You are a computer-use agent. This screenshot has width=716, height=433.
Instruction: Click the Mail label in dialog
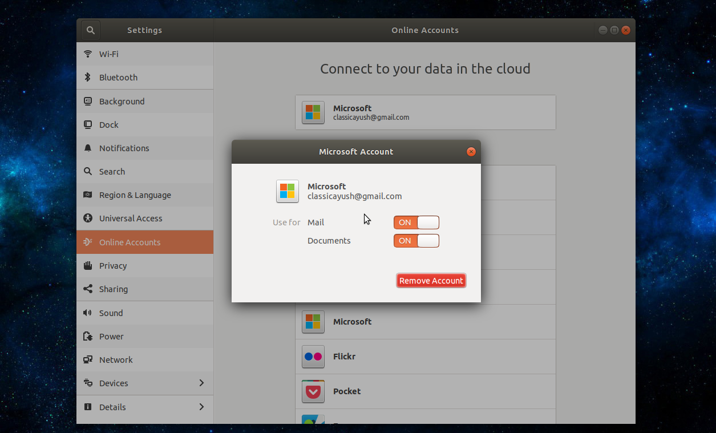click(315, 222)
